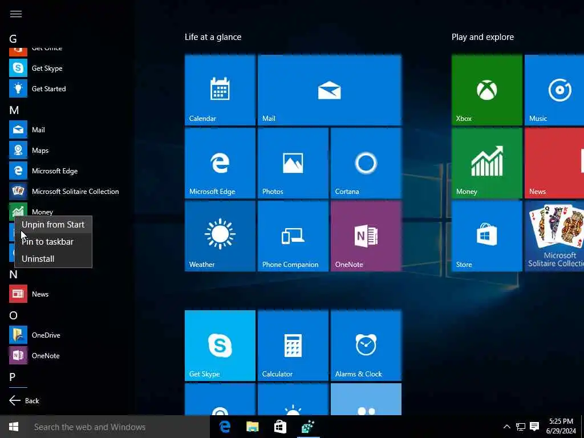
Task: Open the Cortana tile
Action: click(366, 163)
